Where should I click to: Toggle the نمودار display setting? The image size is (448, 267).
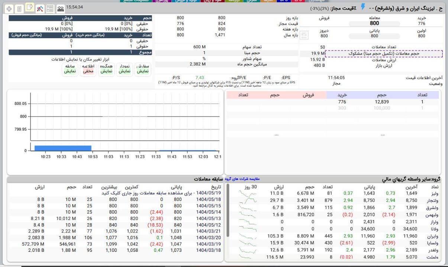124,69
